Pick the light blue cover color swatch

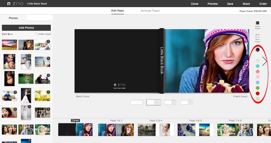[x=257, y=82]
